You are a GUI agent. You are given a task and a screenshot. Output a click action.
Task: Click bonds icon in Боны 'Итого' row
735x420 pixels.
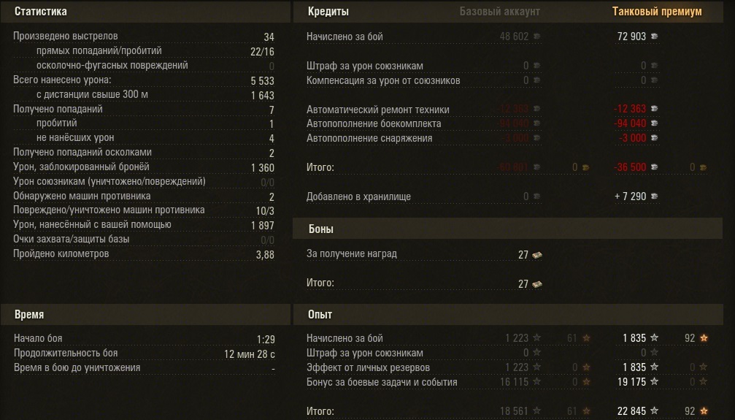(536, 284)
